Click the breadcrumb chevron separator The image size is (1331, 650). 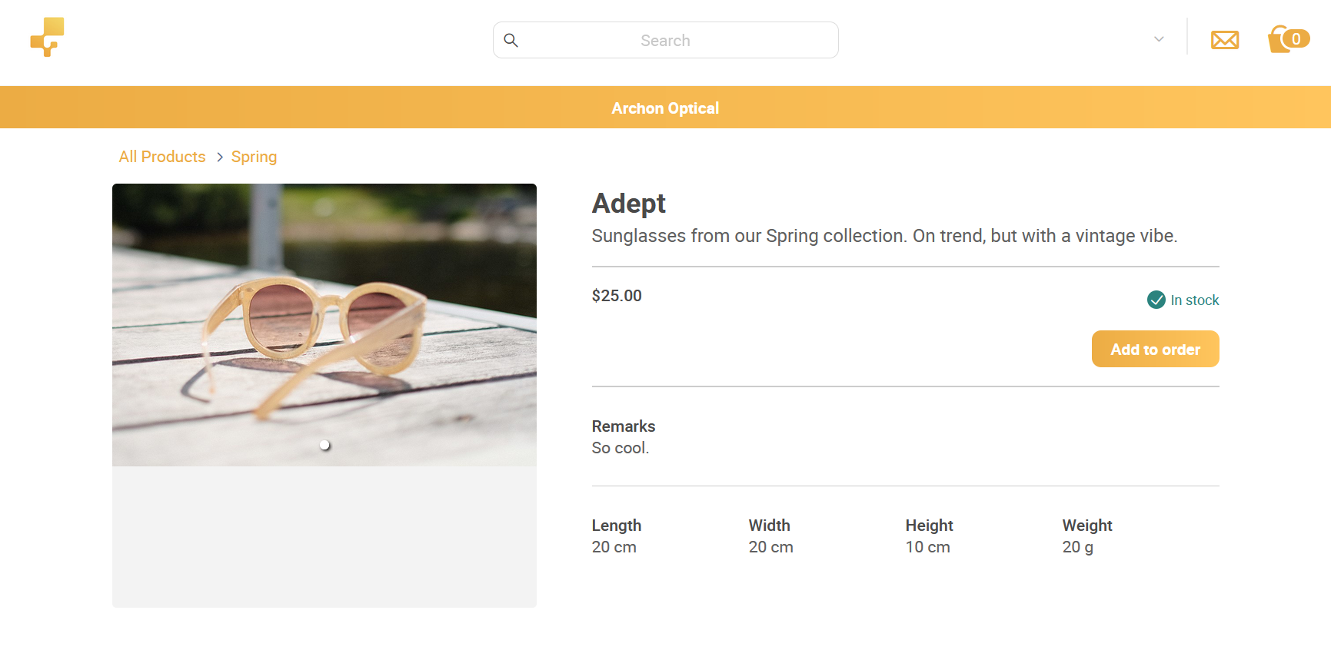pos(219,157)
